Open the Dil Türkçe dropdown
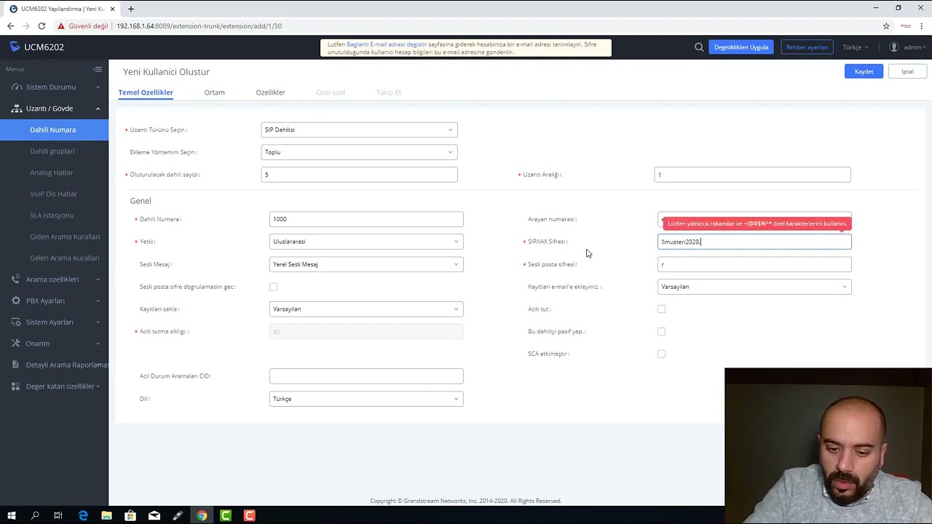Image resolution: width=932 pixels, height=524 pixels. point(366,399)
